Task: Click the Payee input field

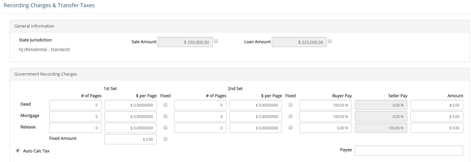Action: coord(409,151)
